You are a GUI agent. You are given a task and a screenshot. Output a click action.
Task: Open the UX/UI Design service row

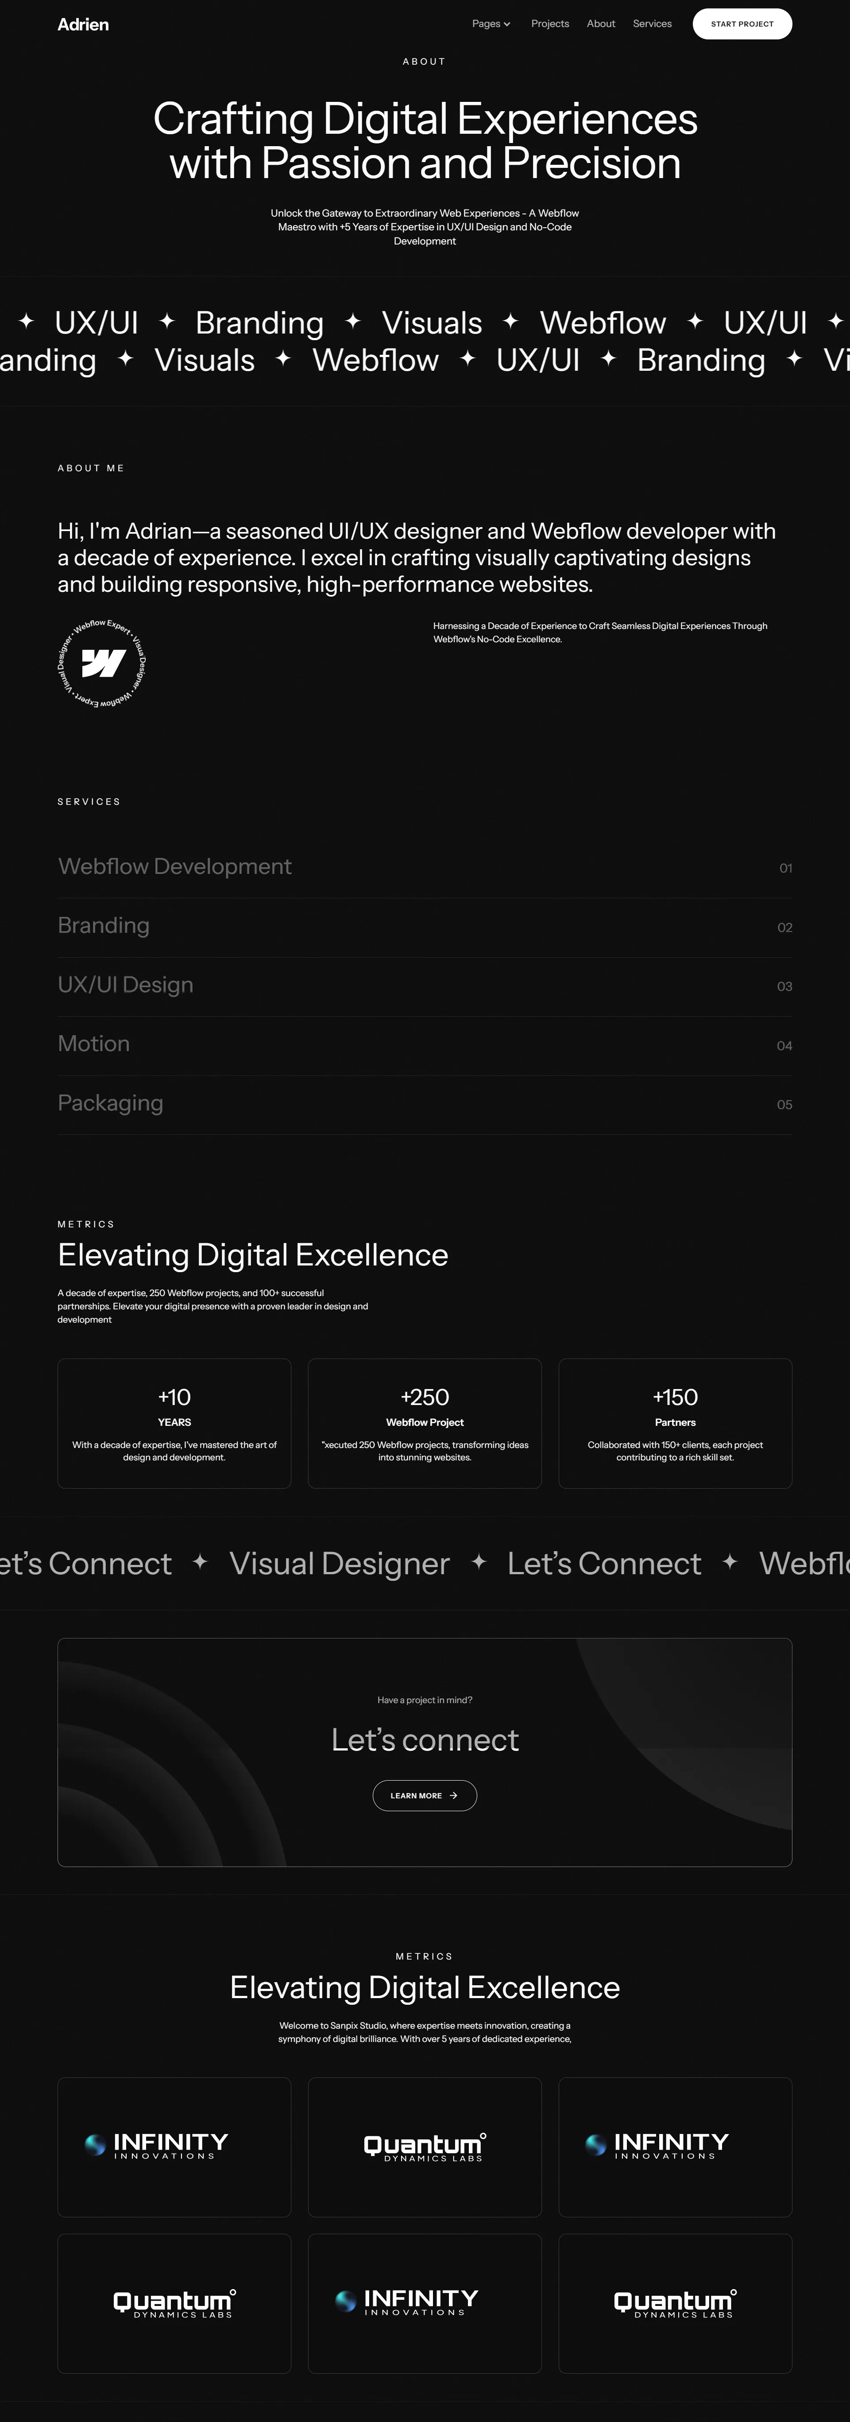click(425, 986)
